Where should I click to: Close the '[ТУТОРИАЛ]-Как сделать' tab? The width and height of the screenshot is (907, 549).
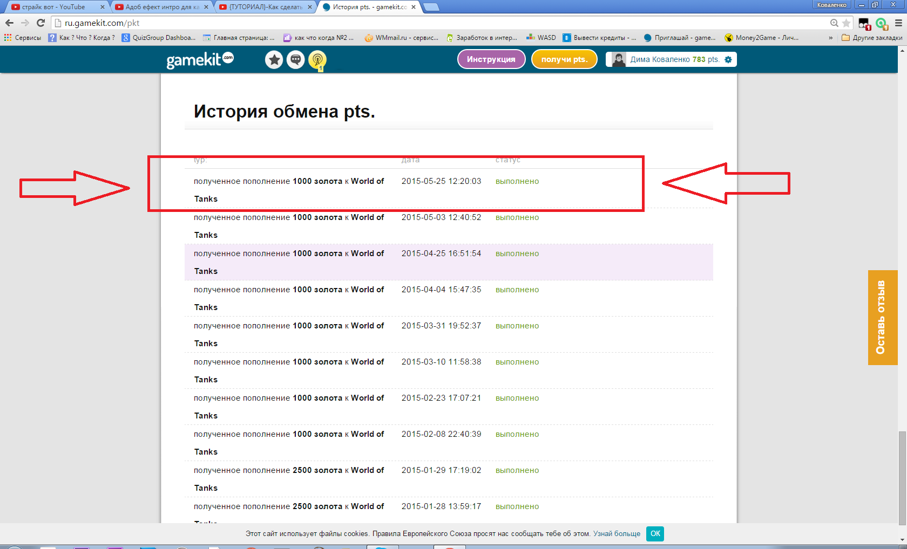click(x=310, y=7)
